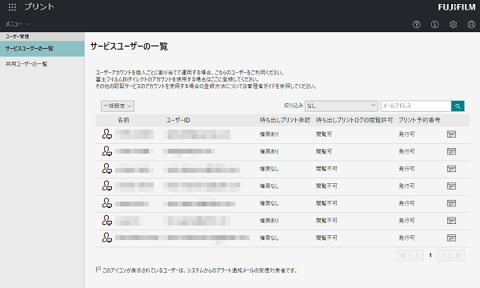Image resolution: width=480 pixels, height=288 pixels.
Task: Open the settings gear icon
Action: pos(453,25)
